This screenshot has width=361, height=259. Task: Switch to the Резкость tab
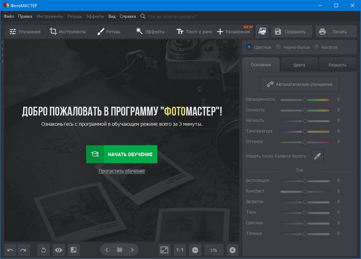[337, 65]
